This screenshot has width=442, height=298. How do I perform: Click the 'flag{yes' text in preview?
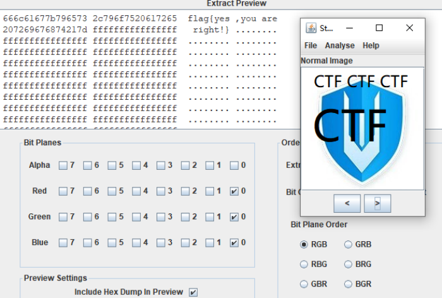pyautogui.click(x=208, y=19)
